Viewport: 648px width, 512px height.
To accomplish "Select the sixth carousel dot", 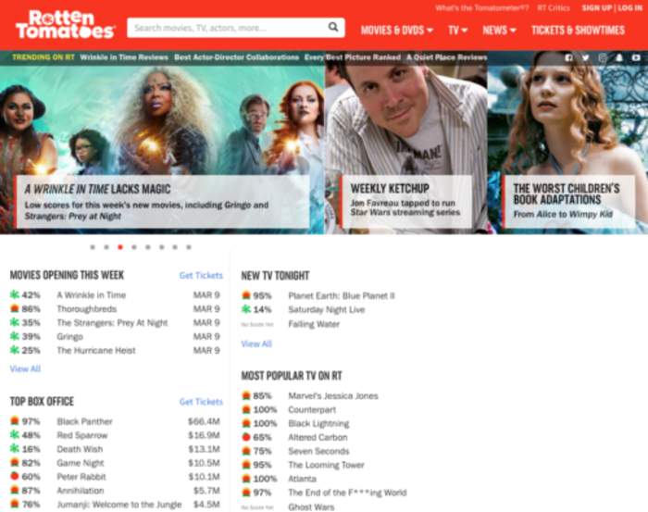I will (x=162, y=247).
